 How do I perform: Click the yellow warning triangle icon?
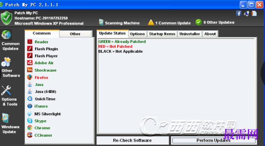151,22
